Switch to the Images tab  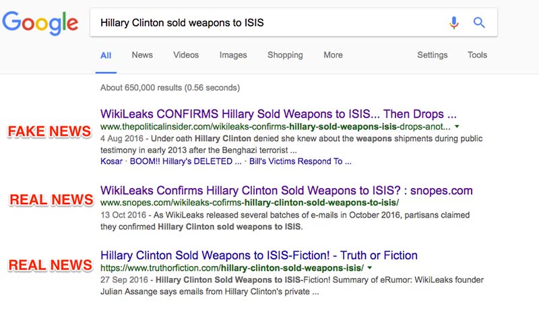pos(233,55)
